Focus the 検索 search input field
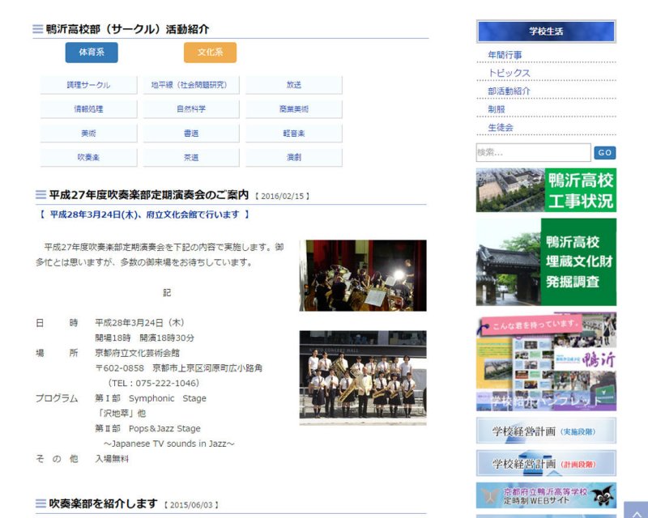 pyautogui.click(x=533, y=153)
